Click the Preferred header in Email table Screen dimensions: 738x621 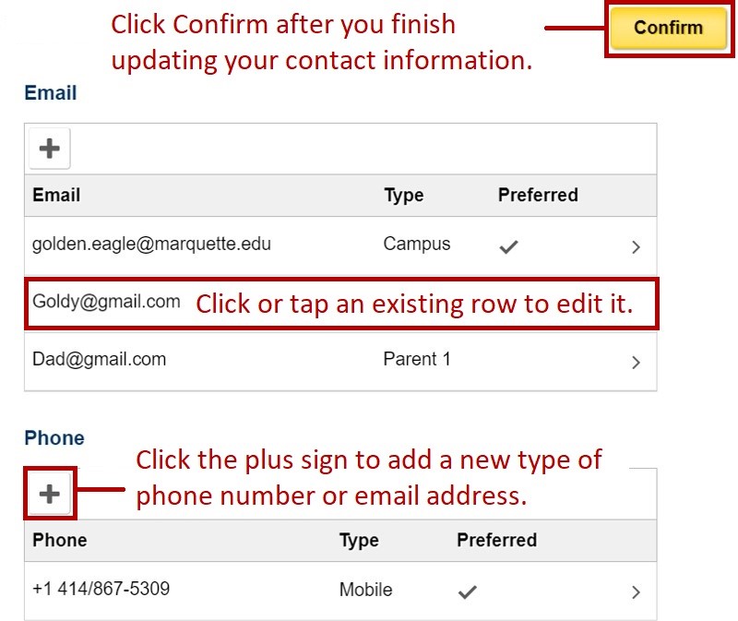[x=538, y=196]
